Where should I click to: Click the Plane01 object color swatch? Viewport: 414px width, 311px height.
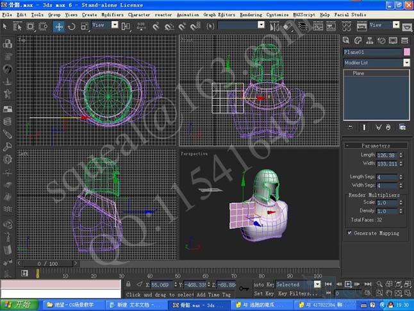click(407, 52)
